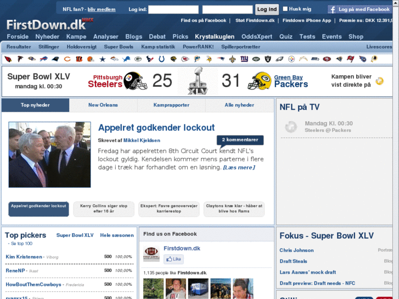The height and width of the screenshot is (299, 399).
Task: Select the Minnesota Vikings logo
Action: point(209,59)
